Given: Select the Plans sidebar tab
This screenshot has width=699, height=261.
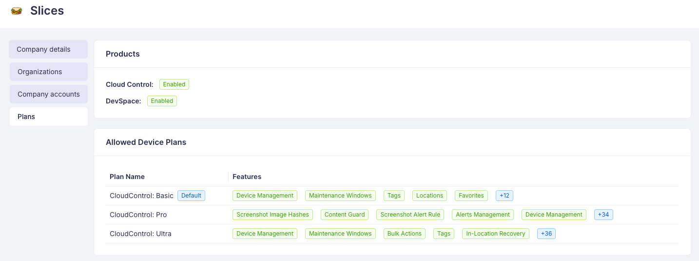Looking at the screenshot, I should click(48, 117).
